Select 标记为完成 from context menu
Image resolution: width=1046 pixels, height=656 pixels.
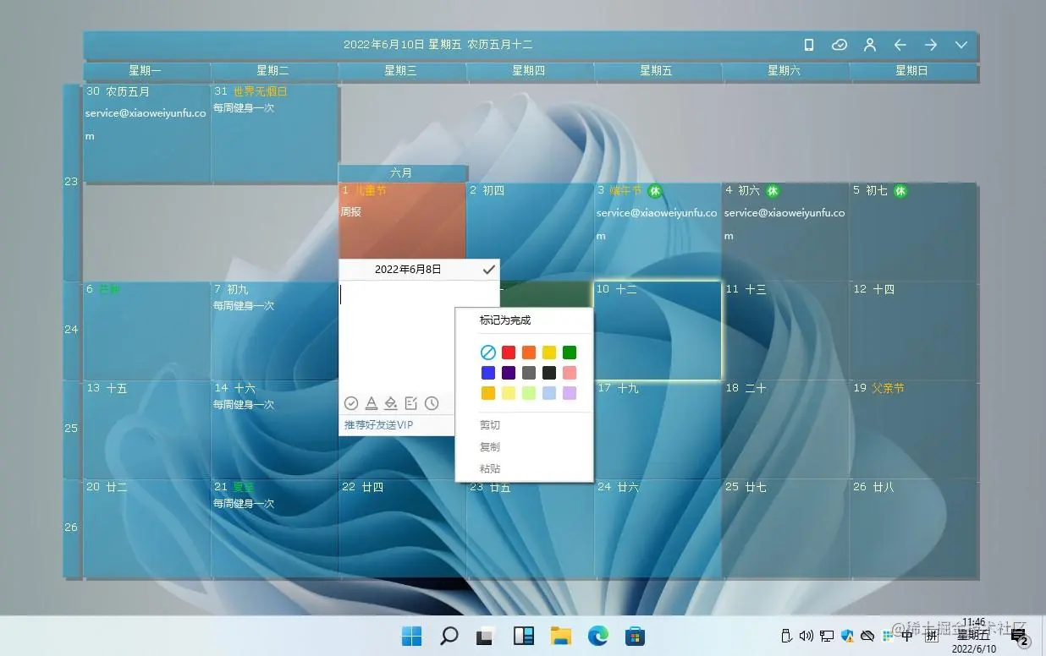click(x=505, y=320)
